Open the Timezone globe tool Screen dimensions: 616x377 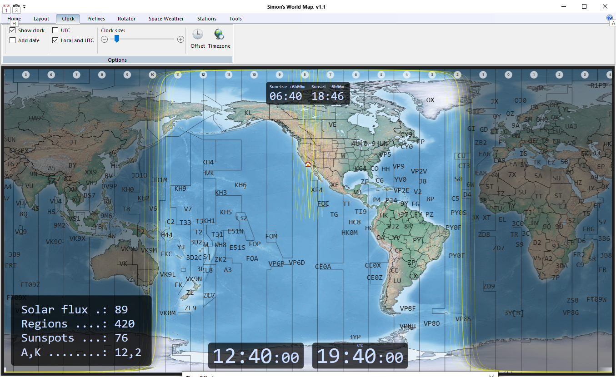coord(219,38)
